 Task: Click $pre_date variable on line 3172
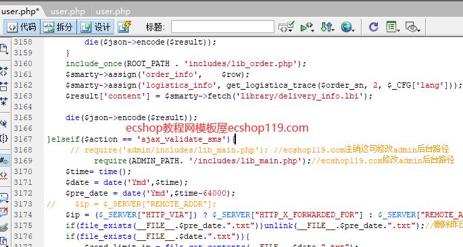pyautogui.click(x=87, y=193)
